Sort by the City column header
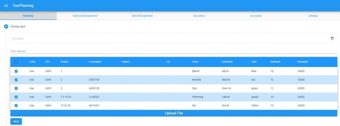Screen dimensions: 340x126 pyautogui.click(x=168, y=62)
